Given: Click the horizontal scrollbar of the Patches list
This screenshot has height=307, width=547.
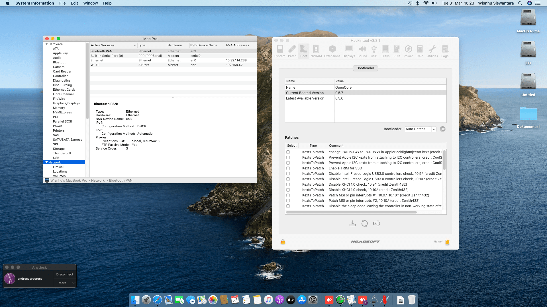Looking at the screenshot, I should [x=351, y=212].
